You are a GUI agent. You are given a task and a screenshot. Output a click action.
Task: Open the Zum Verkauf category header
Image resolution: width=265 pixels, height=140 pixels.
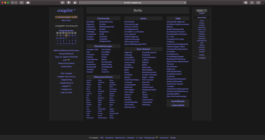coord(143,49)
